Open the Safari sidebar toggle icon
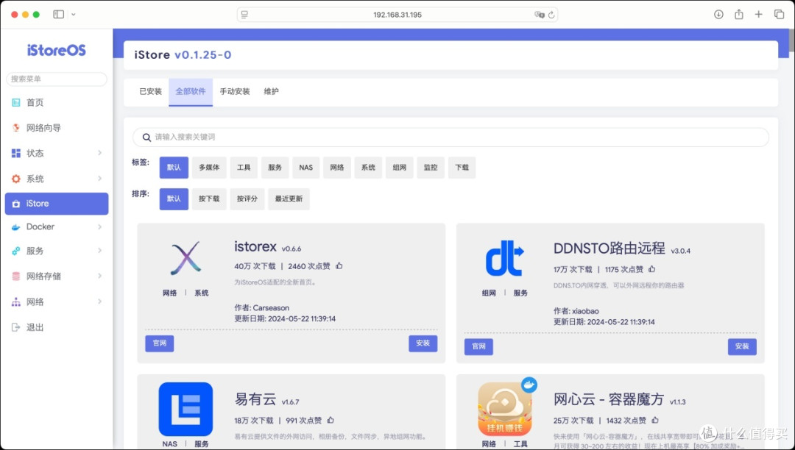This screenshot has width=795, height=450. click(x=59, y=14)
